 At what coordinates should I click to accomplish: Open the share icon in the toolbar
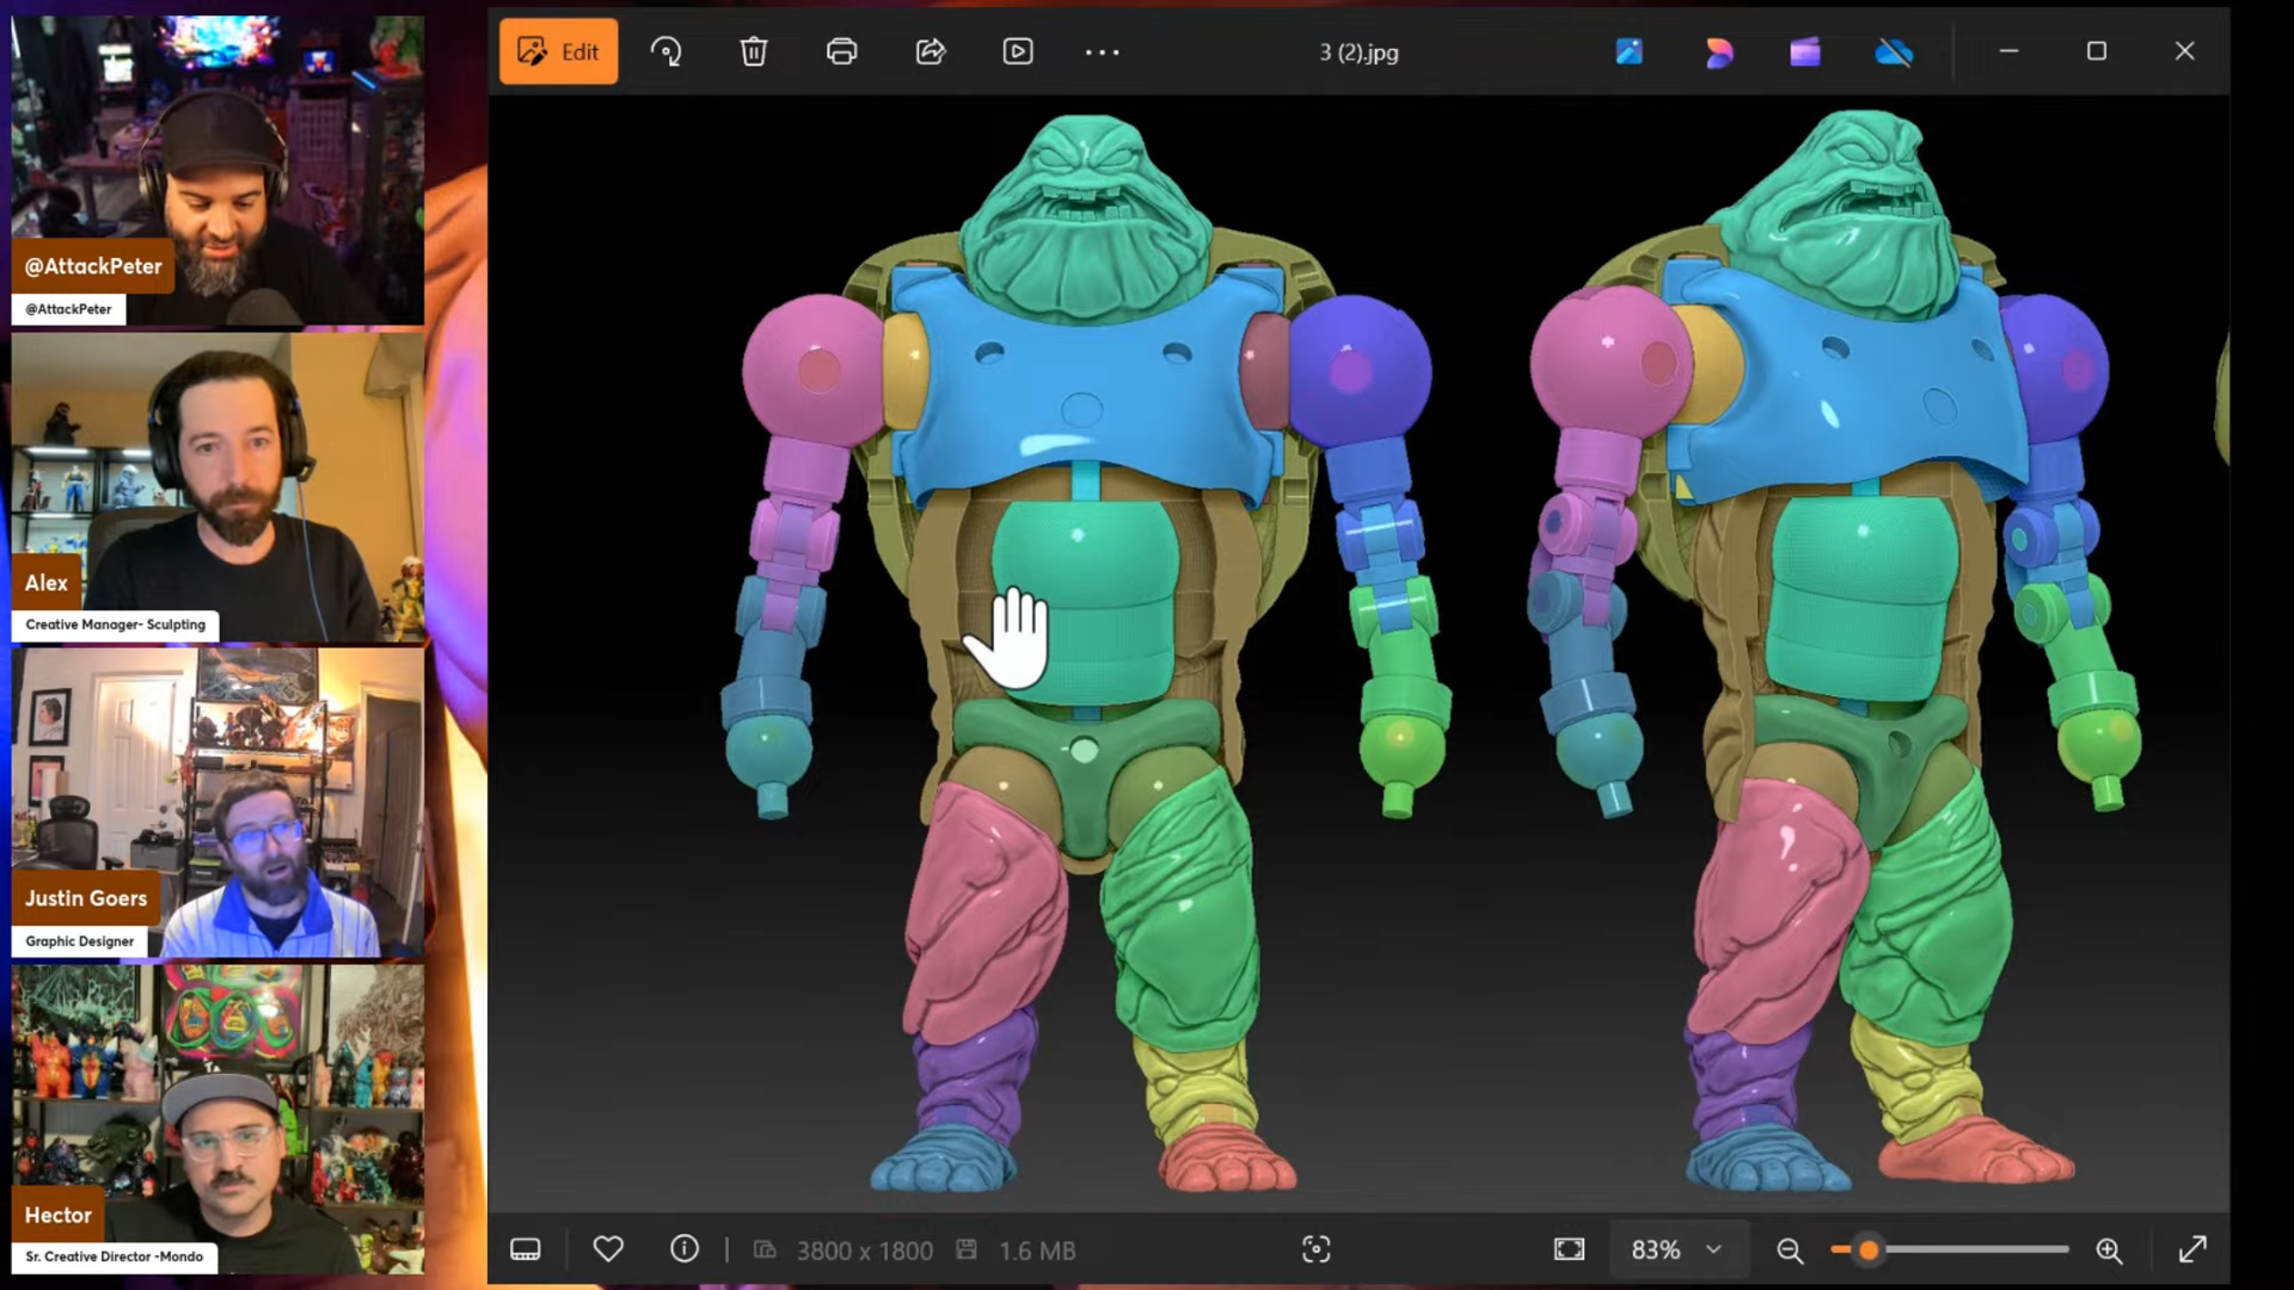point(930,52)
